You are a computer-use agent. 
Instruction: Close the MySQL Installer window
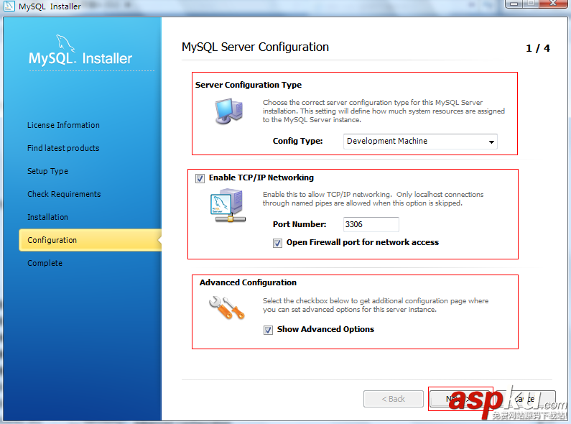(553, 4)
